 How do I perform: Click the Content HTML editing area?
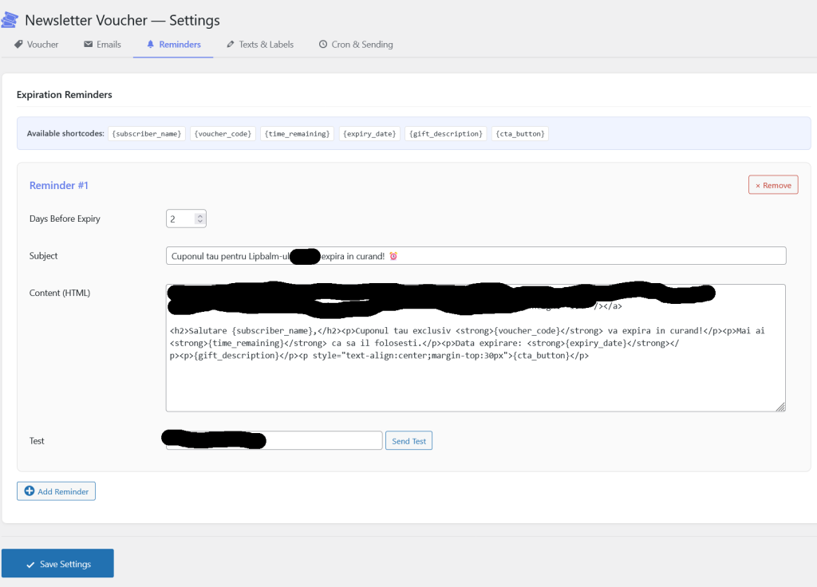pyautogui.click(x=476, y=348)
